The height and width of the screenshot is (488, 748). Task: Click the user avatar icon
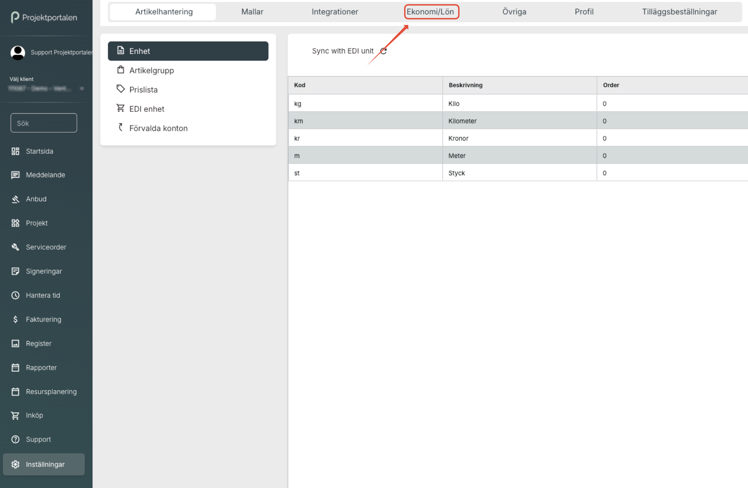[x=18, y=52]
